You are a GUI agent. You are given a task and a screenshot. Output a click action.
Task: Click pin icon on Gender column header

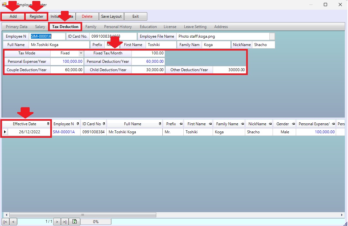click(x=293, y=124)
